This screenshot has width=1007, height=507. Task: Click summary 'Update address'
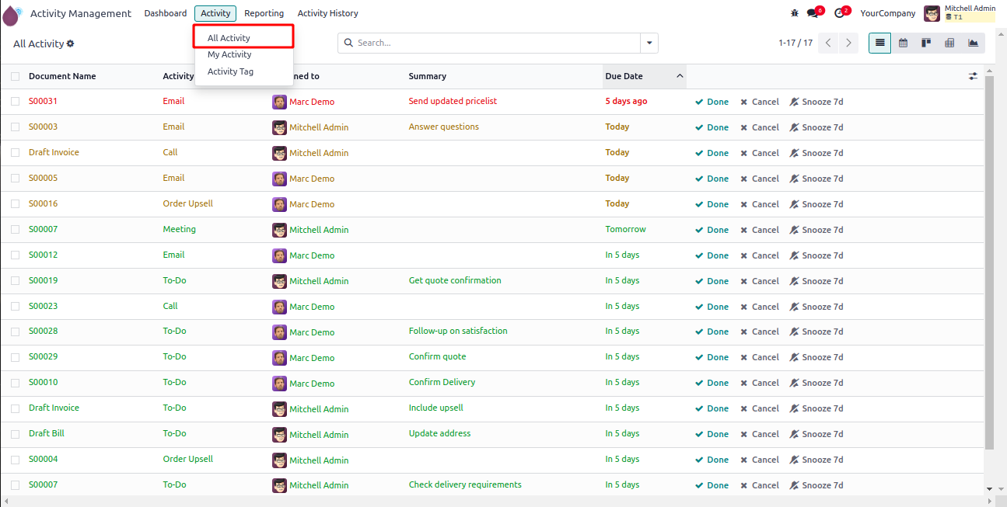tap(439, 433)
